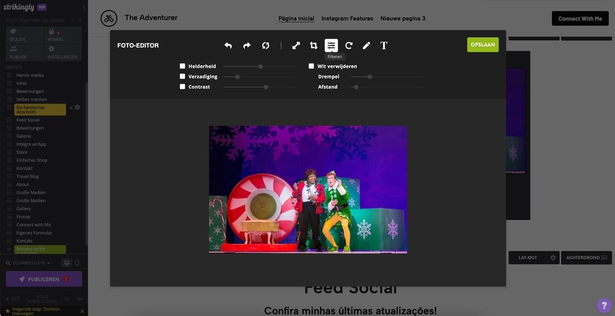The width and height of the screenshot is (615, 316).
Task: Click the plus icon to add a section
Action: (x=9, y=249)
